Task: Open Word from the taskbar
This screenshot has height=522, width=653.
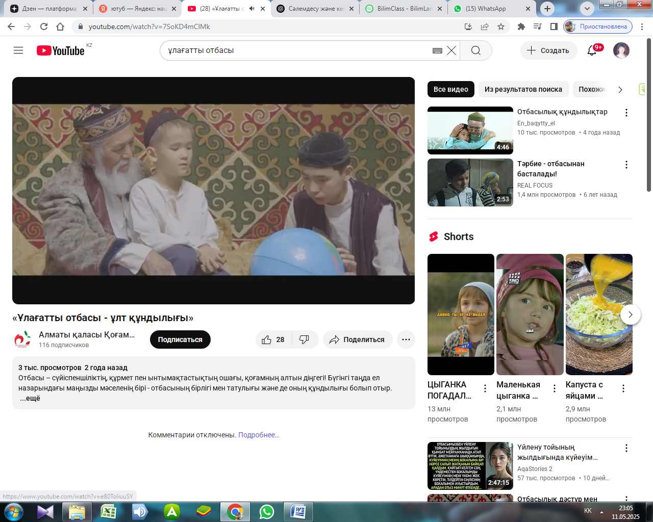Action: click(298, 511)
